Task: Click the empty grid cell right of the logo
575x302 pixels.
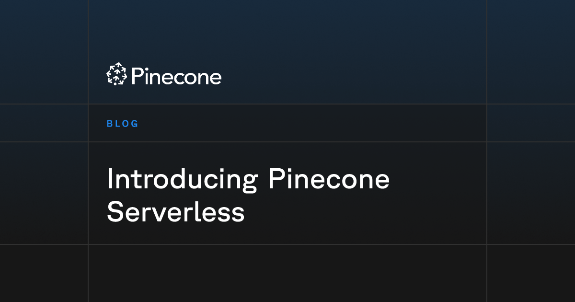Action: (x=531, y=52)
